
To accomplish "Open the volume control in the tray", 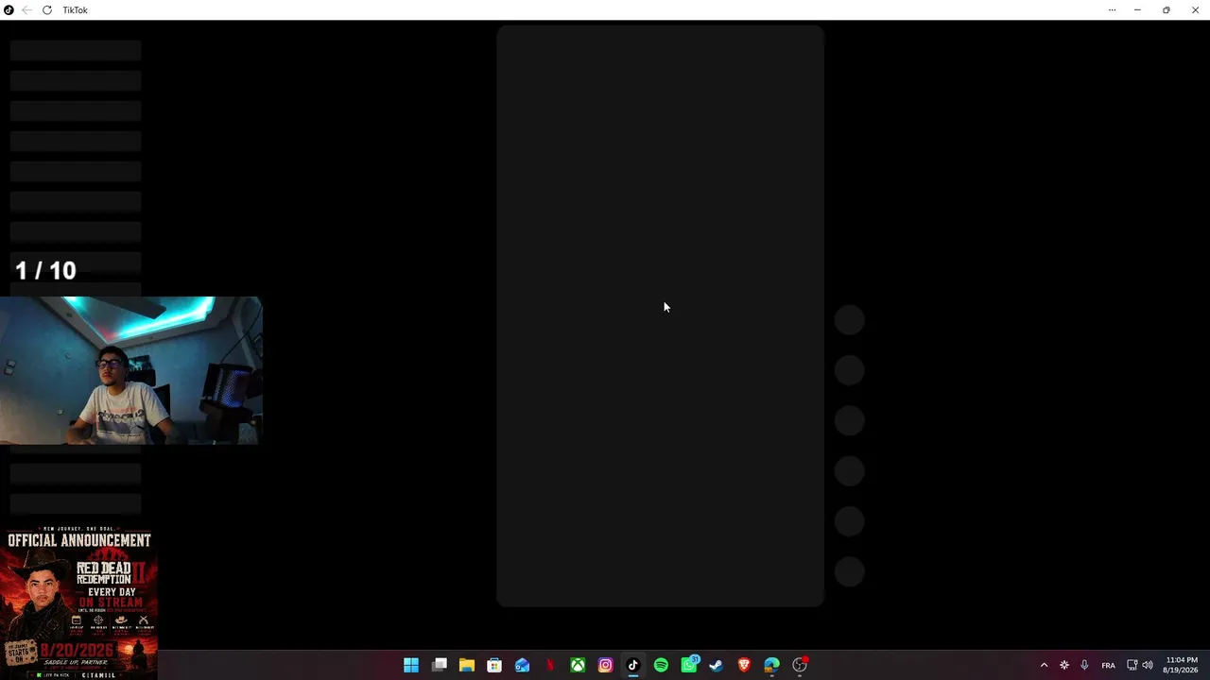I will coord(1148,665).
